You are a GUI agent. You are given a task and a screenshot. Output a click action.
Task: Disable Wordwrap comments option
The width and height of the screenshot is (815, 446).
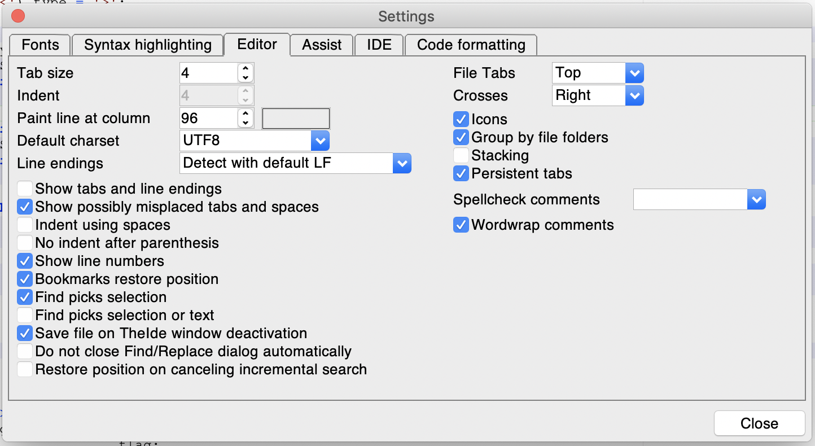click(461, 225)
